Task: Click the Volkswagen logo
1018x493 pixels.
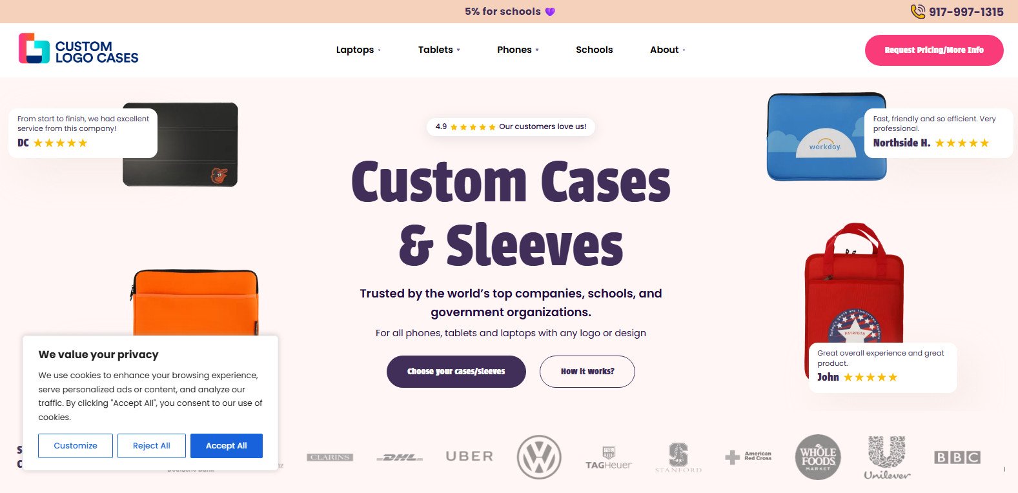Action: [539, 457]
